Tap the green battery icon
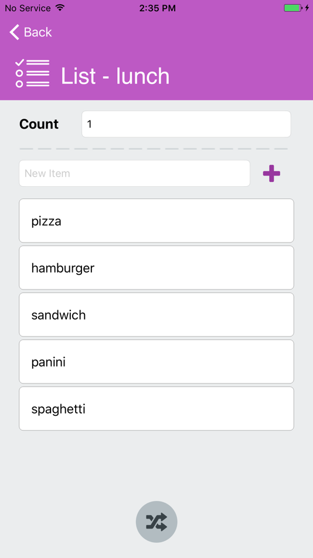Image resolution: width=313 pixels, height=558 pixels. (x=292, y=8)
